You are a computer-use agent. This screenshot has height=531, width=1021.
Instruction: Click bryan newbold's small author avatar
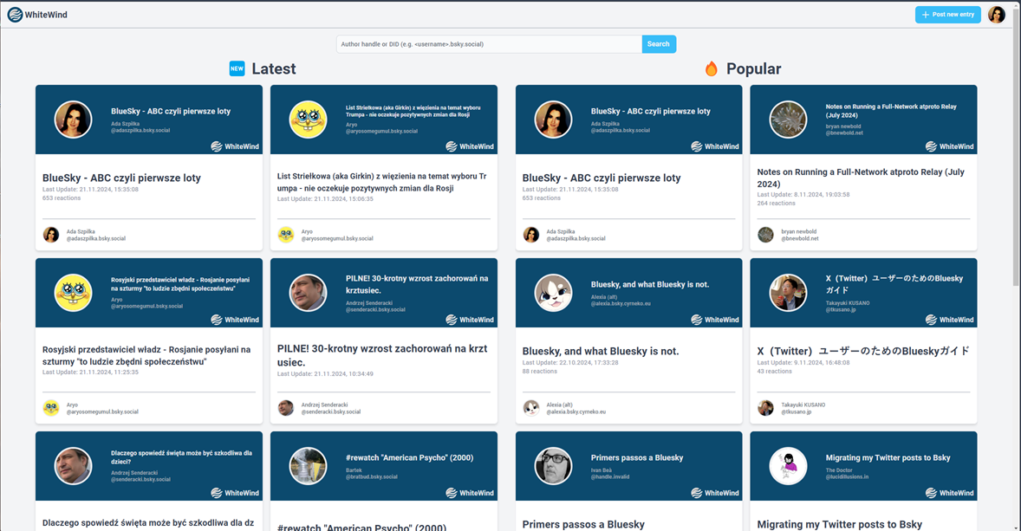tap(765, 235)
